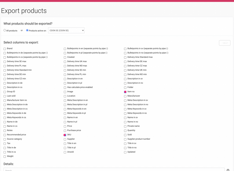Uncheck the SKU column checkbox
The height and width of the screenshot is (171, 234).
pos(65,135)
